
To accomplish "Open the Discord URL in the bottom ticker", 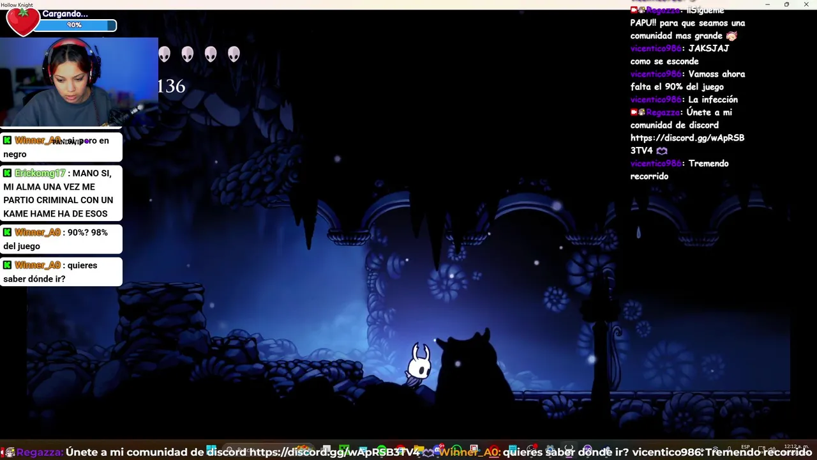I will coord(334,452).
